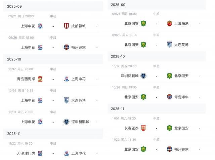Screen dimensions: 215x160
Task: Open 梅州客家 link in 11/22 Beijing Guoan match
Action: (181, 149)
